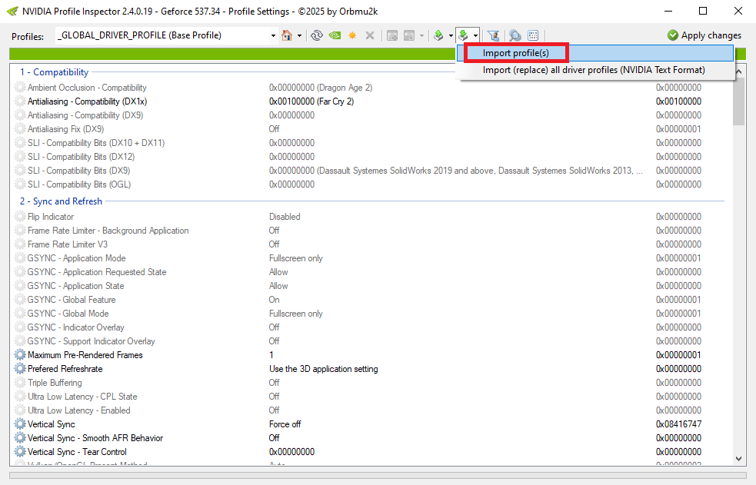Toggle the import profile dropdown arrow
Image resolution: width=756 pixels, height=485 pixels.
(x=475, y=35)
